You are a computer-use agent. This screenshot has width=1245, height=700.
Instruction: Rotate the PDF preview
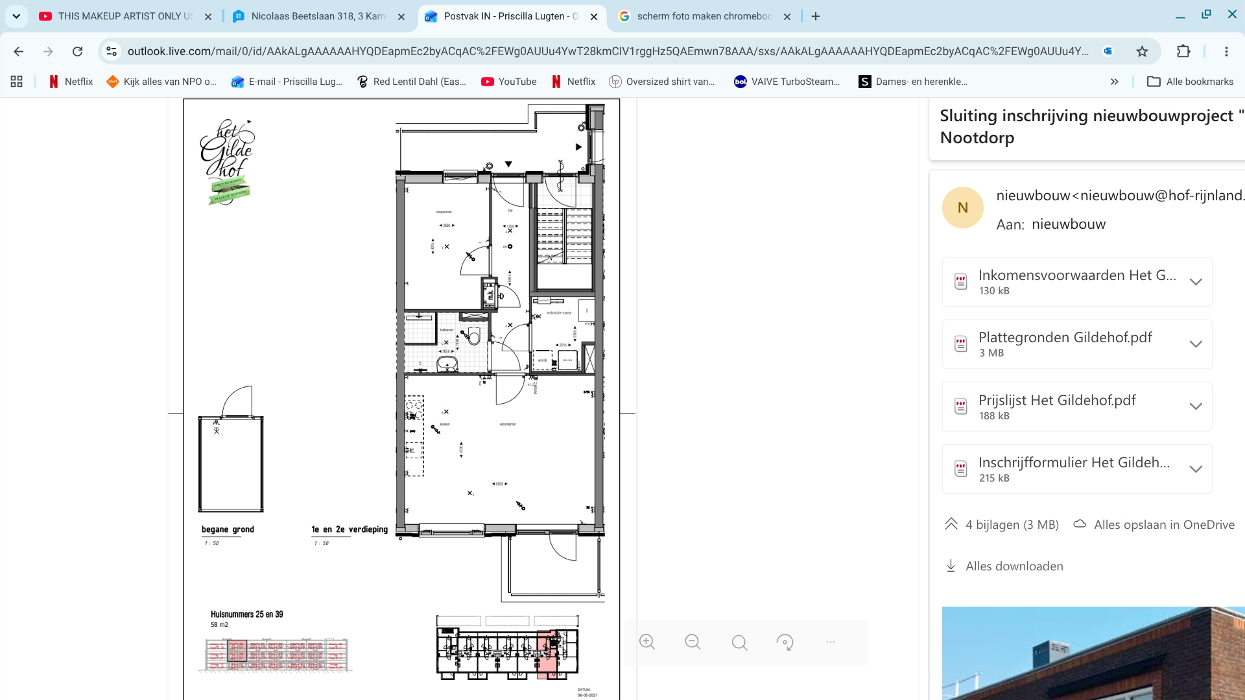coord(785,642)
